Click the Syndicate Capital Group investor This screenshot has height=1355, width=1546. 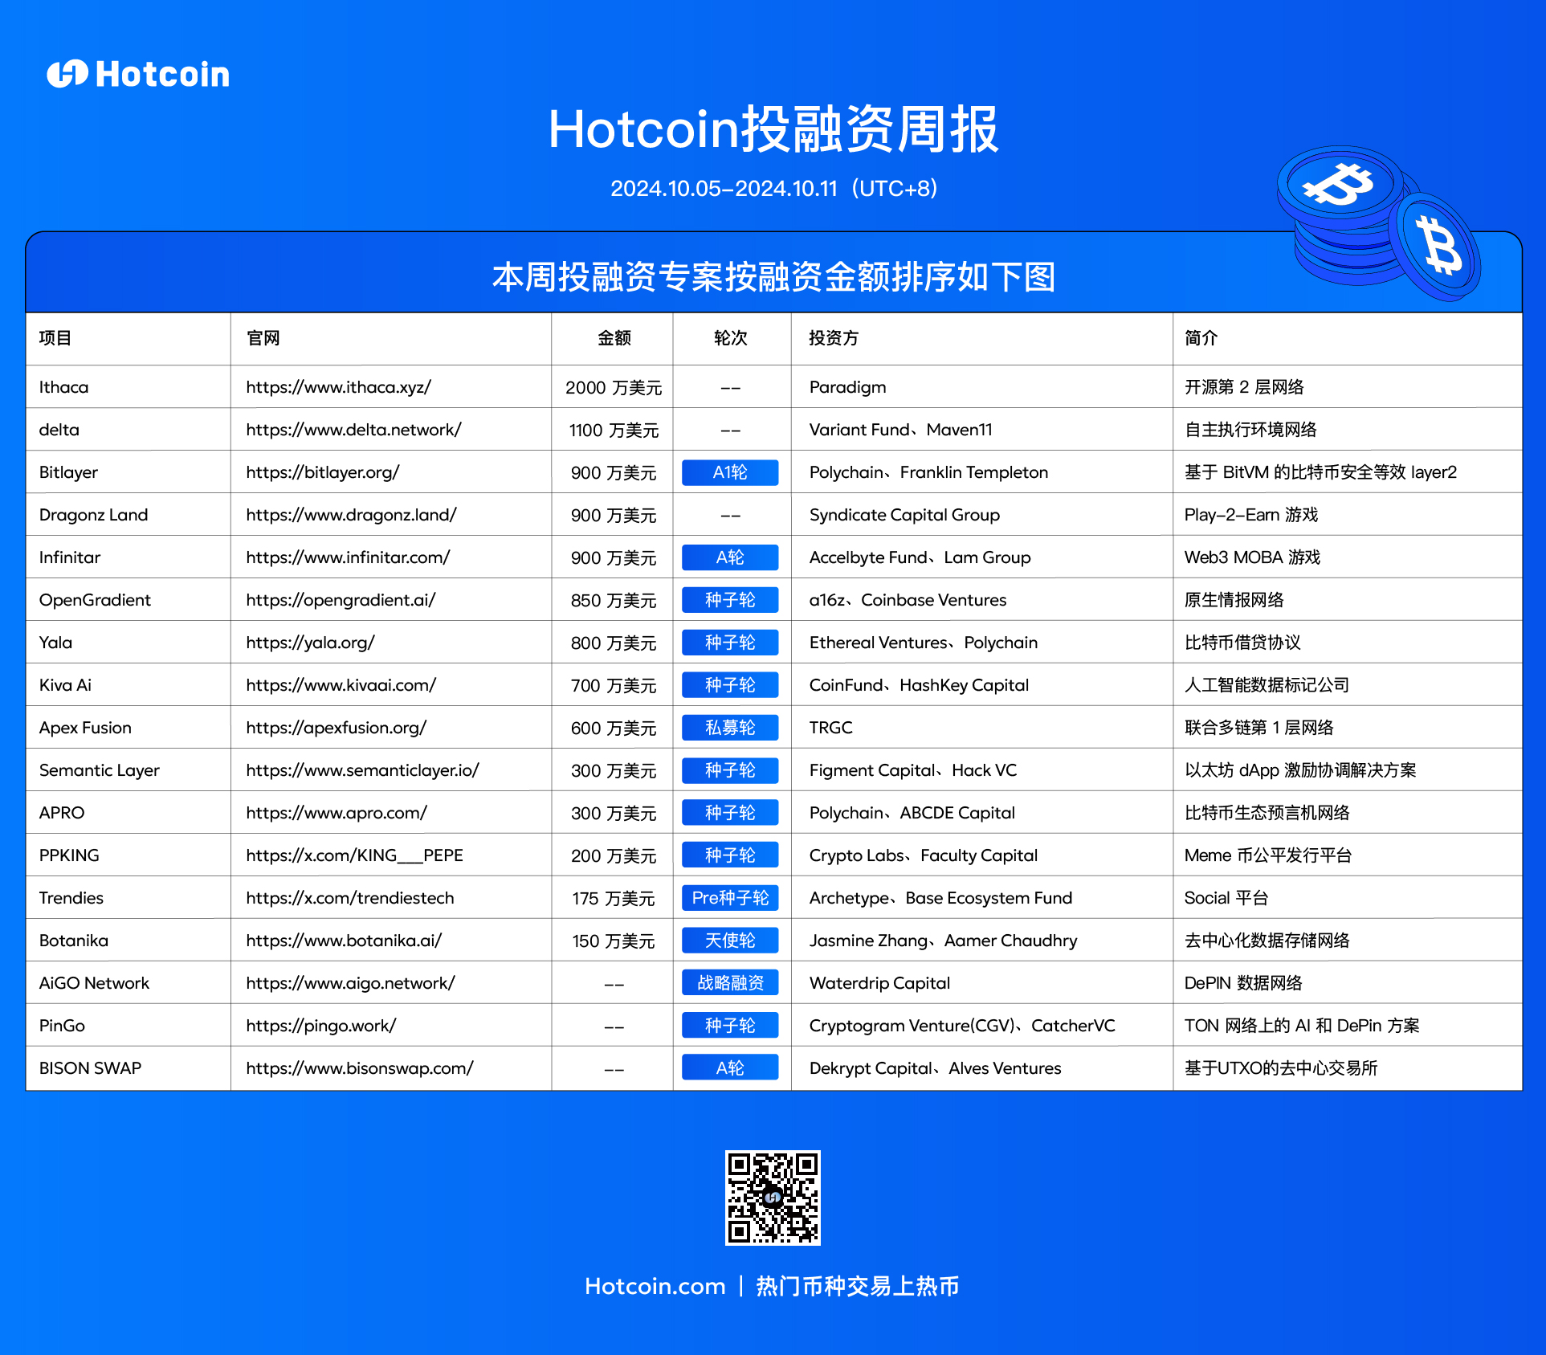tap(904, 515)
